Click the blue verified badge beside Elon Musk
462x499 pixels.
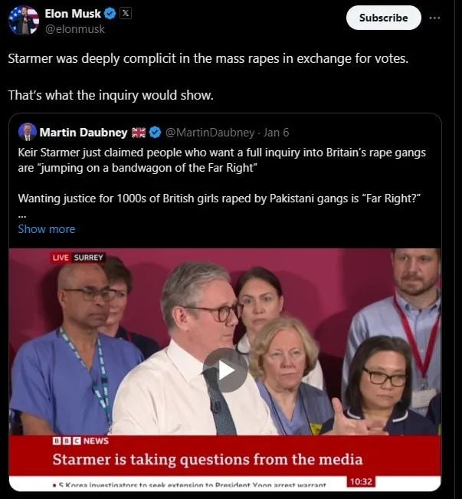(110, 14)
